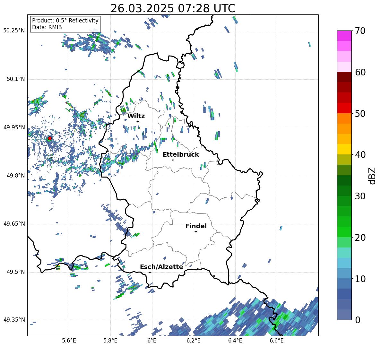Click the 60 tick label on colorbar
The height and width of the screenshot is (347, 380).
click(x=360, y=72)
